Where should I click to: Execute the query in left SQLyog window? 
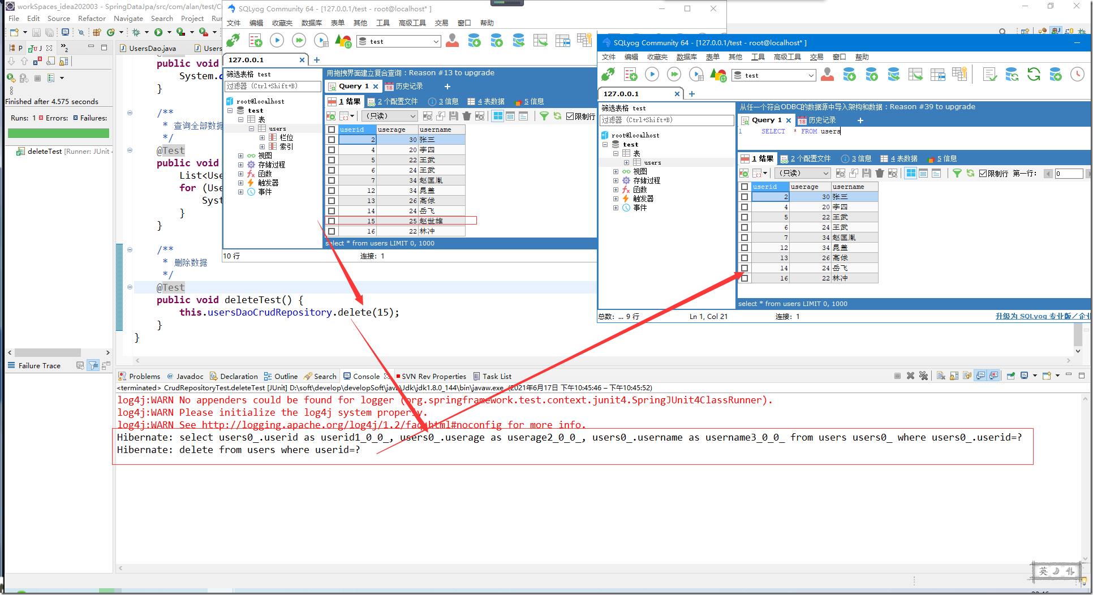click(277, 41)
